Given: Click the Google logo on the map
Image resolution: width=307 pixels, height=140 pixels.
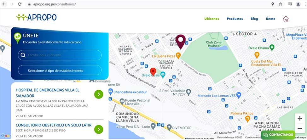Looking at the screenshot, I should tap(5, 136).
